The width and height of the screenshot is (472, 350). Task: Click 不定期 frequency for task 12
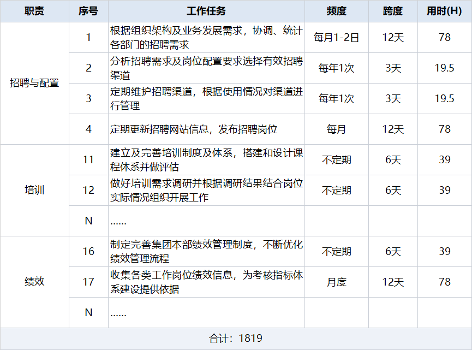coord(337,191)
